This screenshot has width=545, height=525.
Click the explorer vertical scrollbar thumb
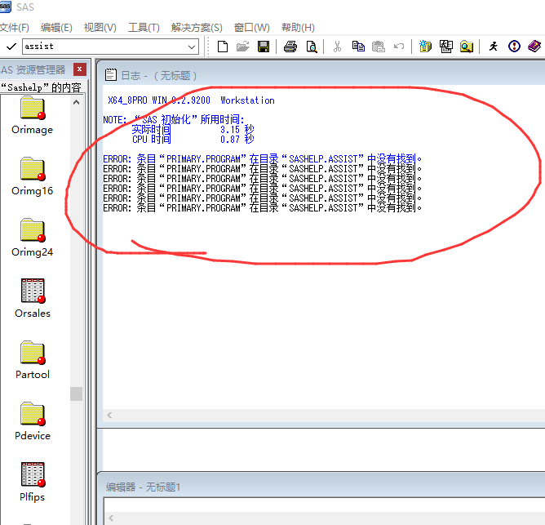pyautogui.click(x=76, y=394)
